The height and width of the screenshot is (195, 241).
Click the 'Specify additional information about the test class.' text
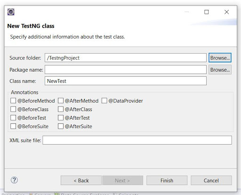click(67, 37)
